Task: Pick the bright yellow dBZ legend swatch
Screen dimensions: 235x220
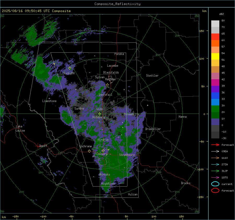Action: coord(215,57)
